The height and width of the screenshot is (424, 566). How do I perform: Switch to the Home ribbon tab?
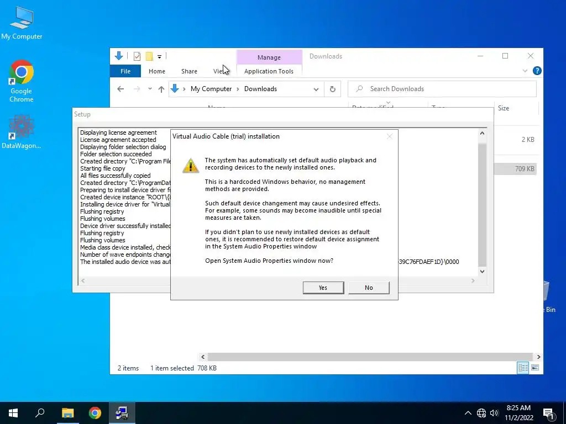coord(156,71)
